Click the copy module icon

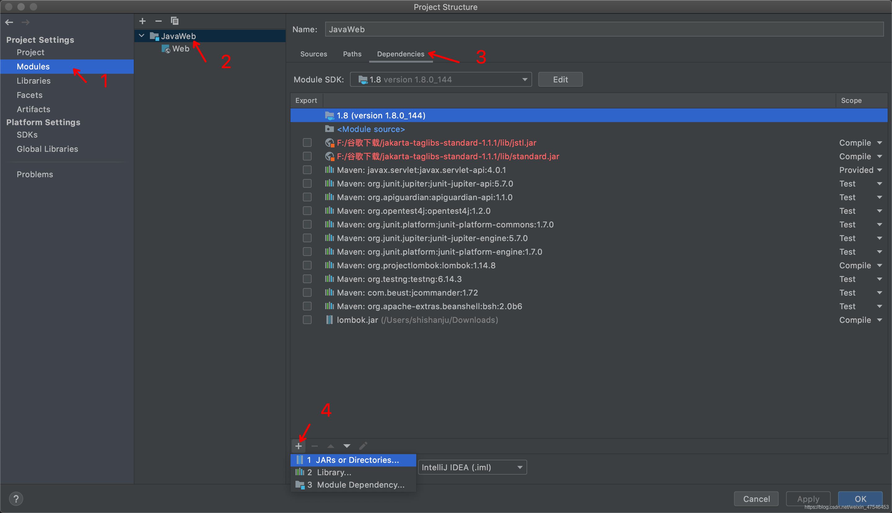point(174,21)
